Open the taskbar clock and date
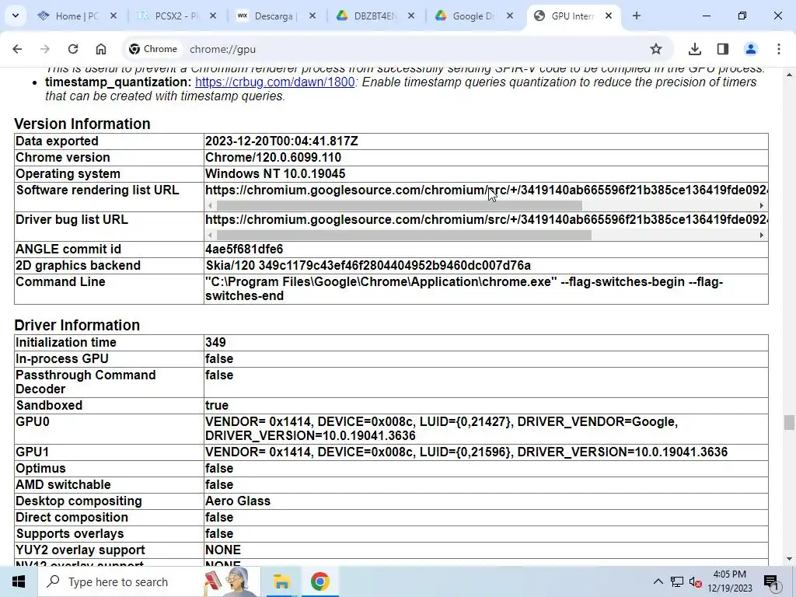This screenshot has height=597, width=796. [729, 581]
